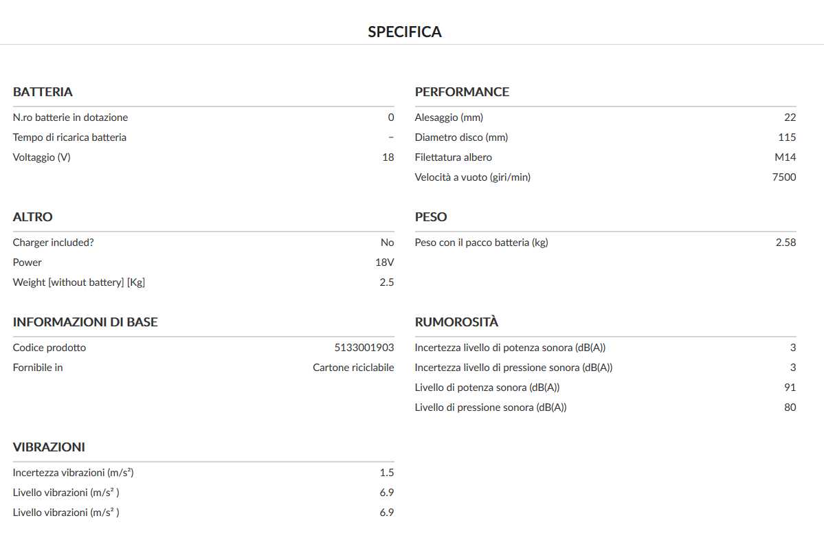Select the ALTRO section heading
The height and width of the screenshot is (538, 824).
(x=32, y=217)
